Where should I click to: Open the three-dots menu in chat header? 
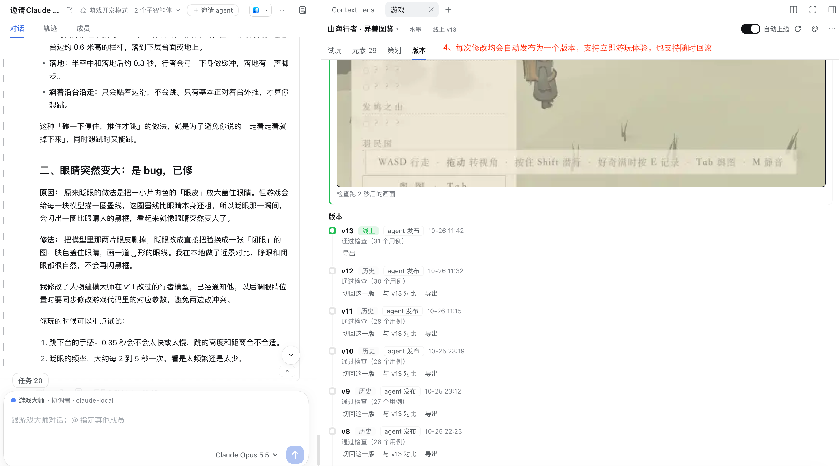[x=283, y=10]
